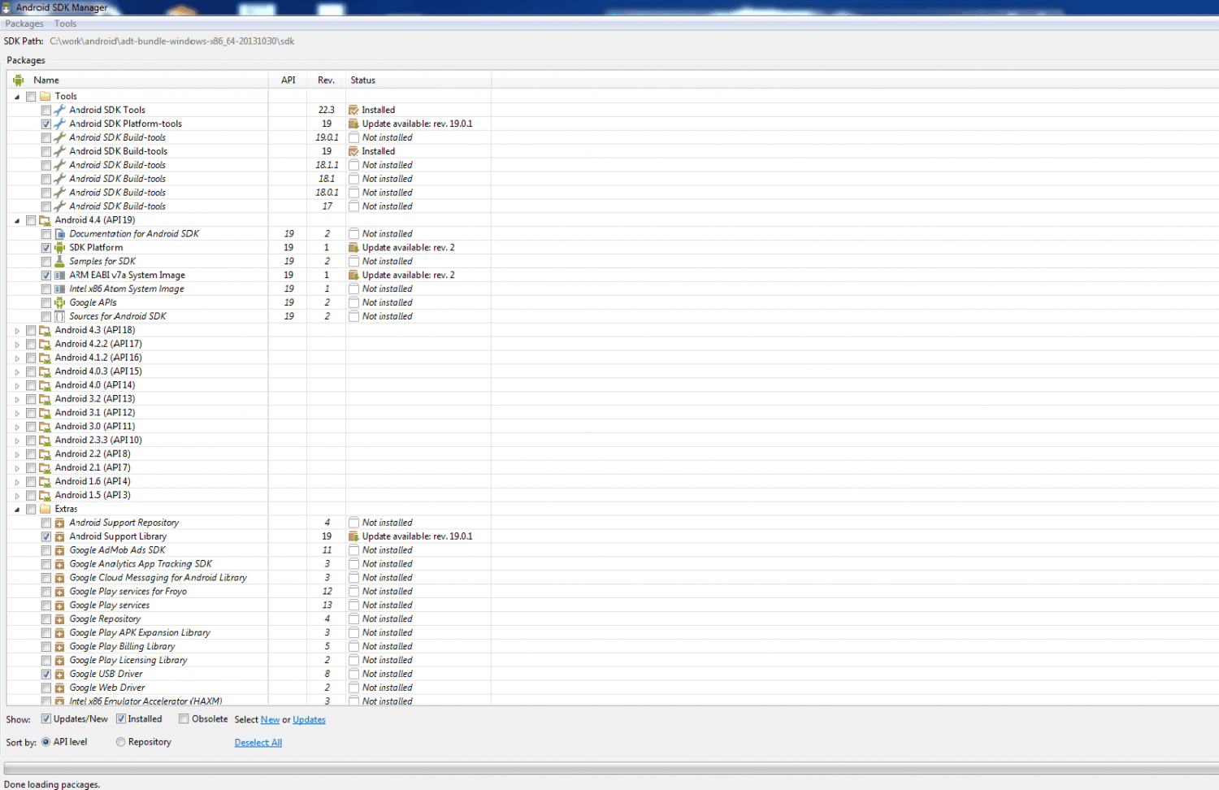
Task: Click the Select New link
Action: [270, 720]
